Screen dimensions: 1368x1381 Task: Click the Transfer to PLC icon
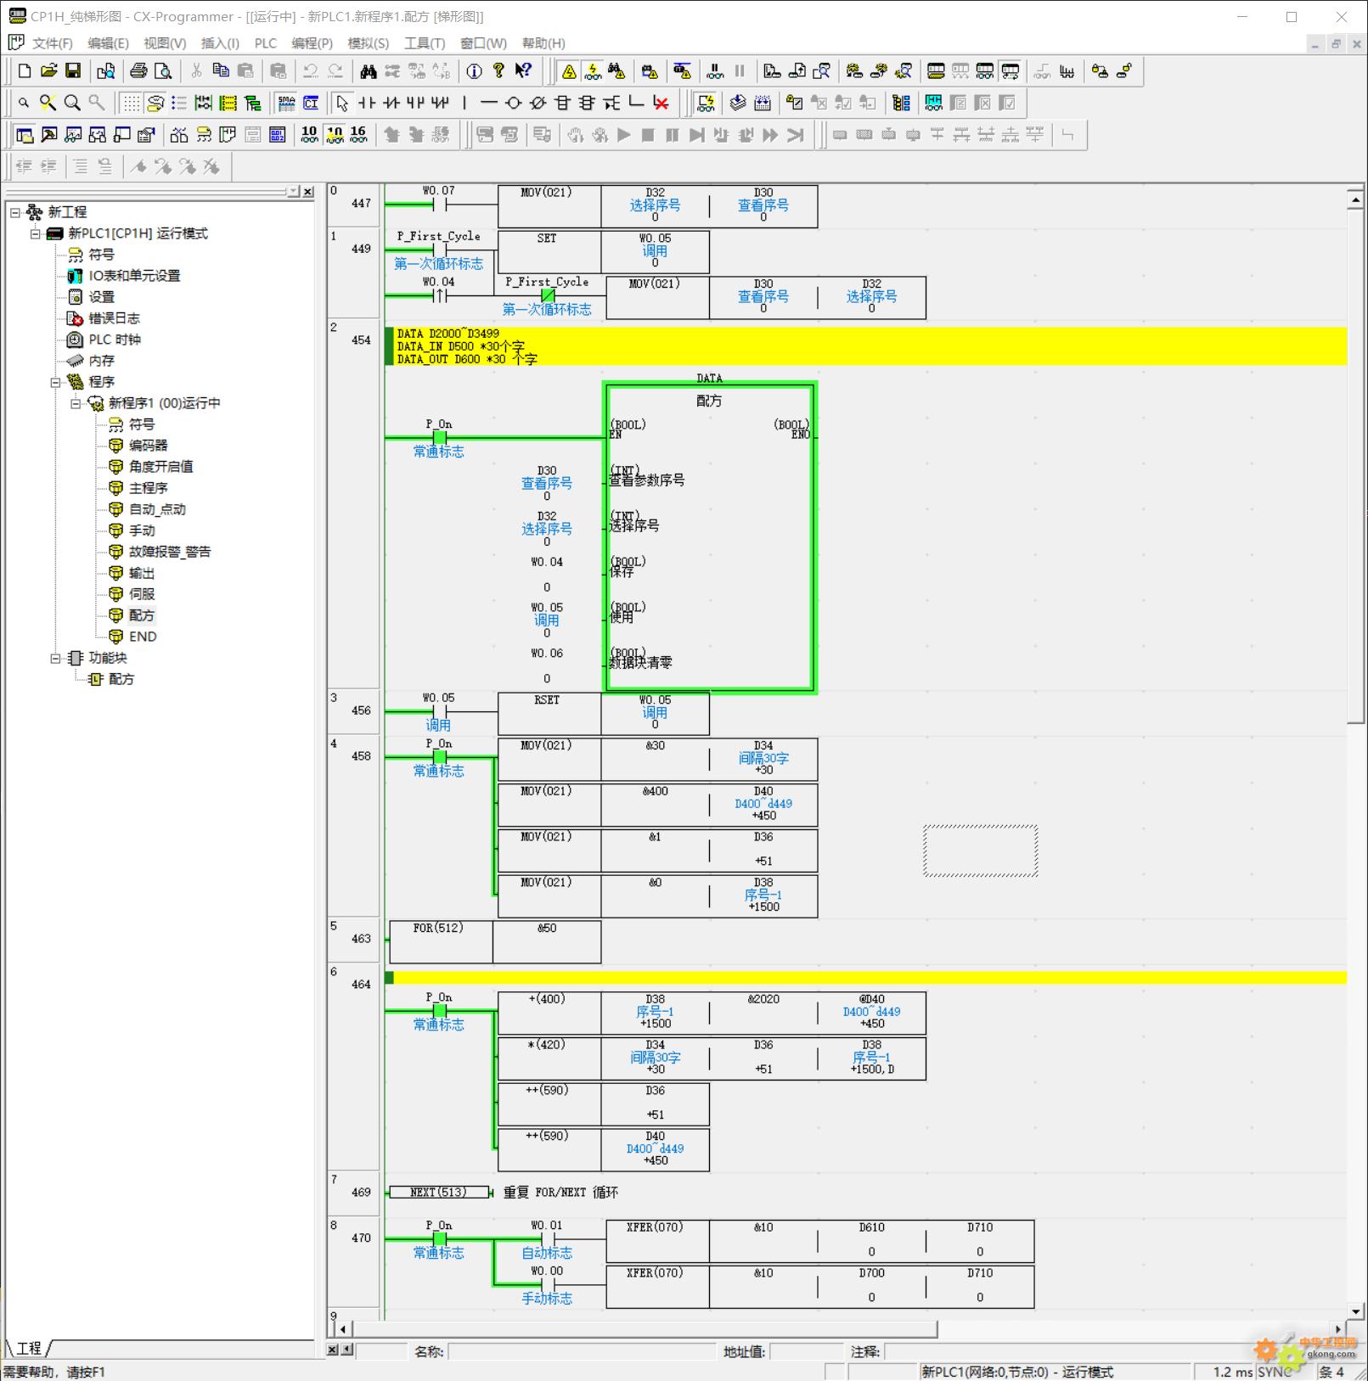(771, 71)
